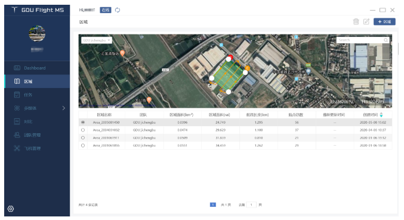Delete selected area with trash icon
This screenshot has height=220, width=404.
point(356,21)
